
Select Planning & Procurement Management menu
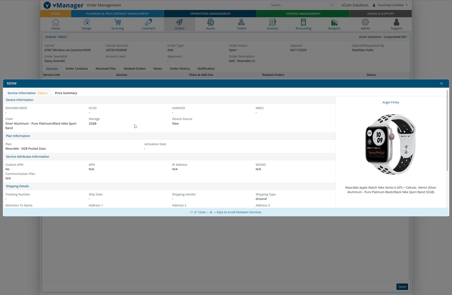pyautogui.click(x=118, y=14)
